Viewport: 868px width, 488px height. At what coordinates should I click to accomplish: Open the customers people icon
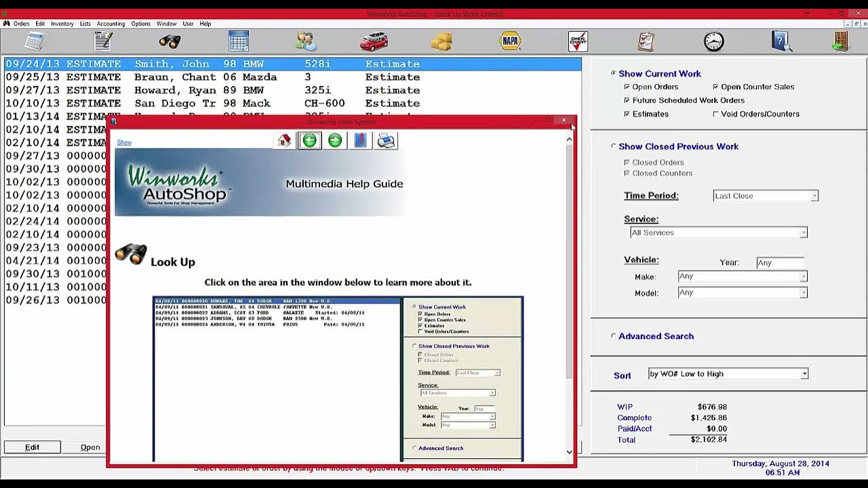pyautogui.click(x=307, y=41)
